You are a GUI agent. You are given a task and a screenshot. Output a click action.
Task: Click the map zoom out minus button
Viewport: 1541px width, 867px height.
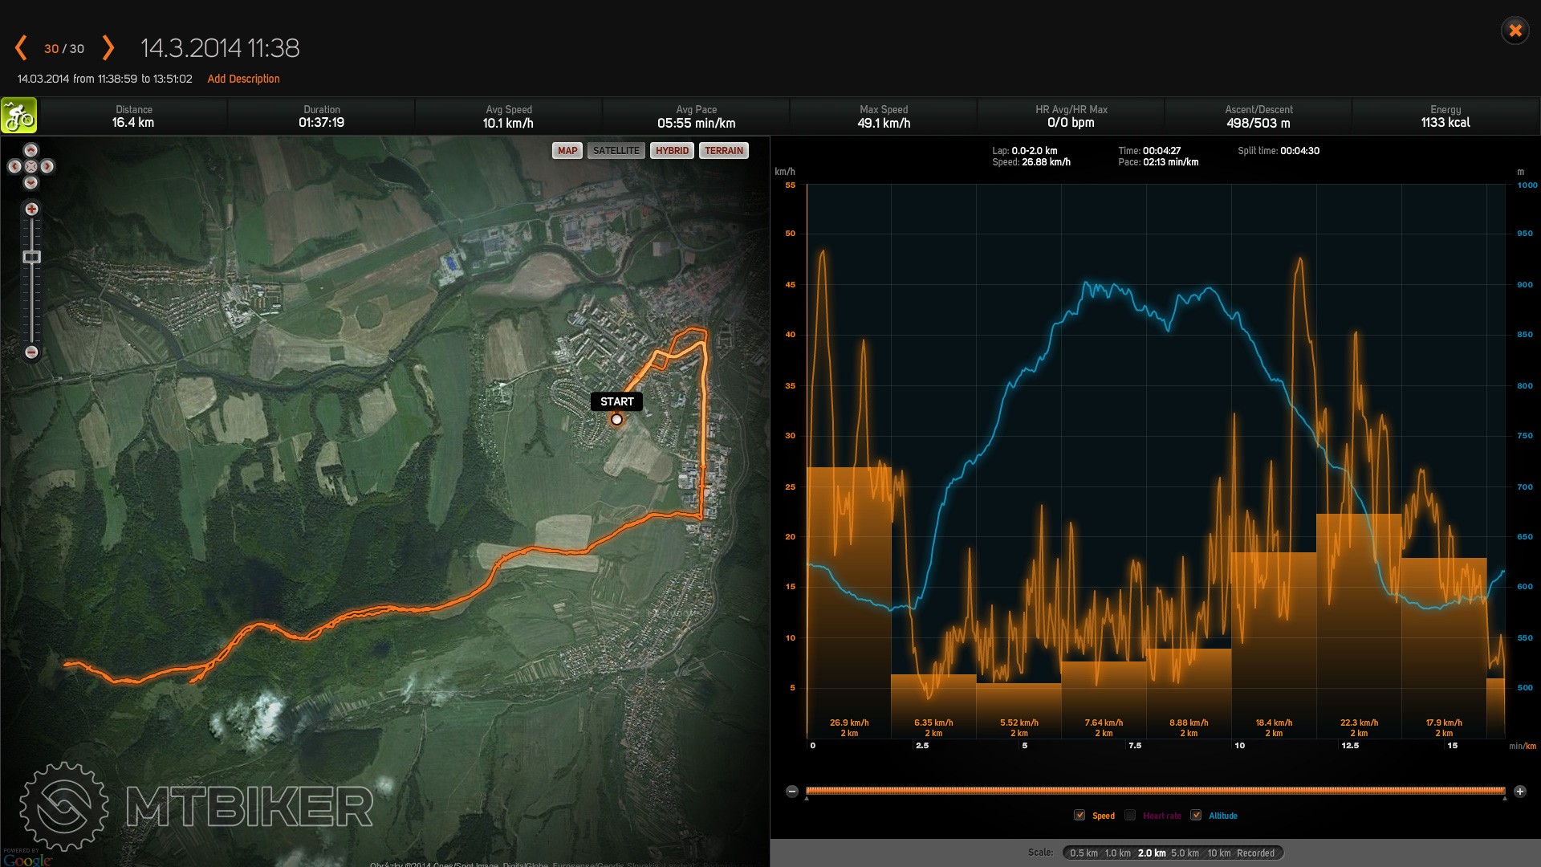(31, 352)
